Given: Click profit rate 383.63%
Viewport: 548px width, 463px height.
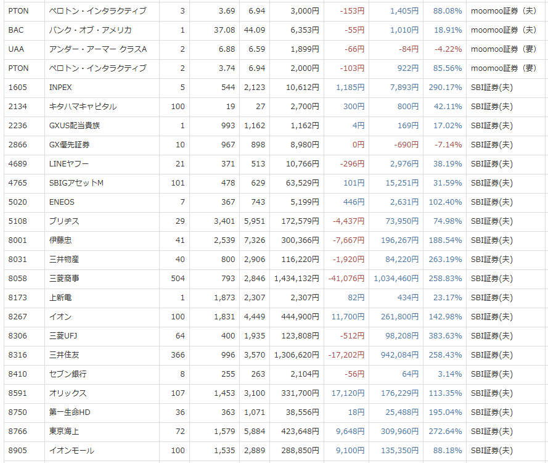Looking at the screenshot, I should point(445,336).
